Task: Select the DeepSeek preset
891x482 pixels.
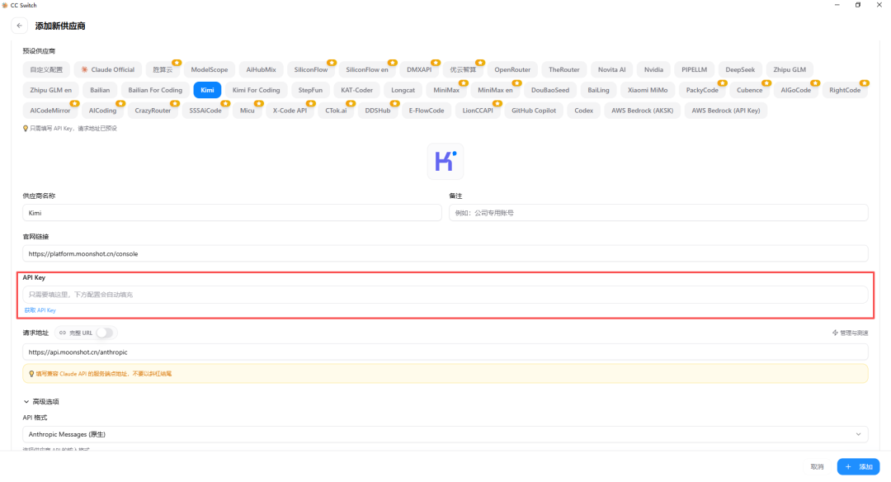Action: [740, 69]
